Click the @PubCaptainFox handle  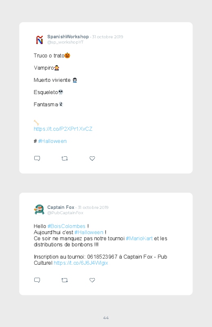tap(65, 213)
